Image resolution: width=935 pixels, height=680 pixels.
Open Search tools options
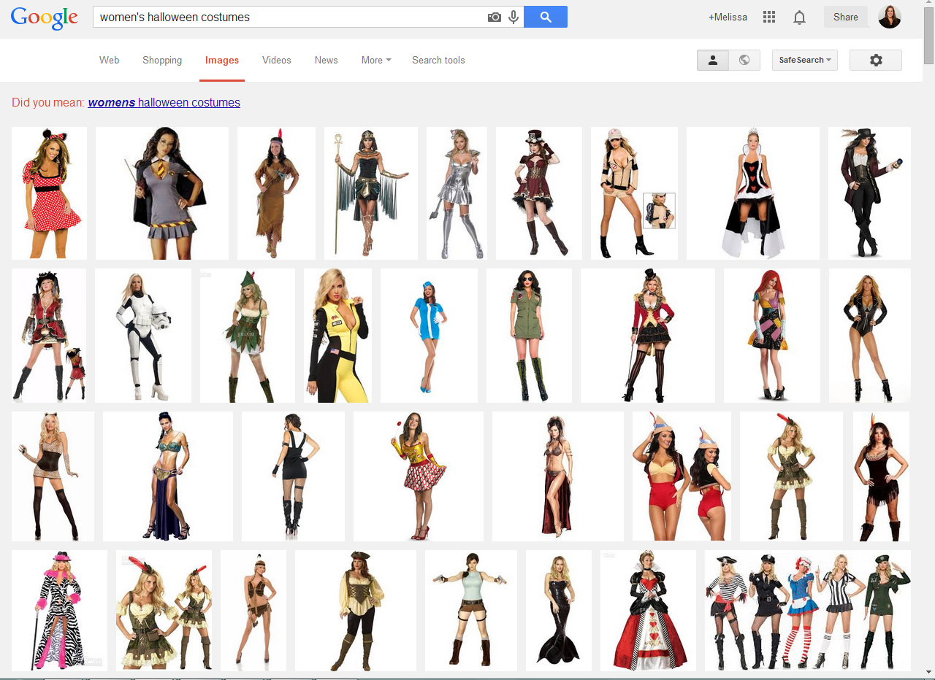coord(438,61)
